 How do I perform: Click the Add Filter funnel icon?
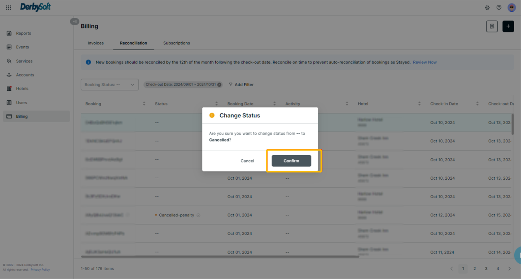pos(230,84)
